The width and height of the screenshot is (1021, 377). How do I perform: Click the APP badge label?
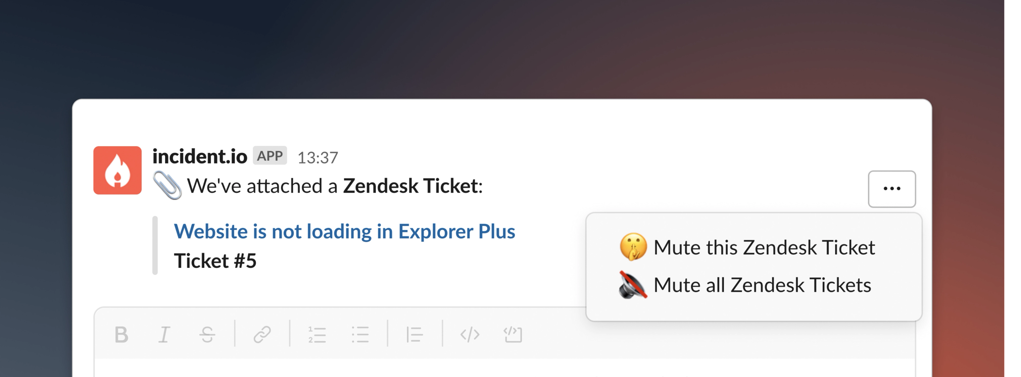pyautogui.click(x=270, y=156)
